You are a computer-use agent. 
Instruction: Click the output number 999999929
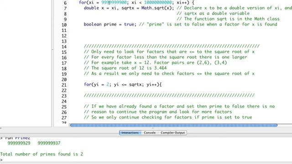click(19, 143)
